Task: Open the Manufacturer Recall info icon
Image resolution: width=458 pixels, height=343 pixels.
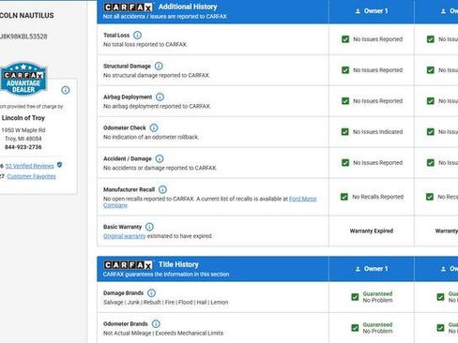Action: 162,189
